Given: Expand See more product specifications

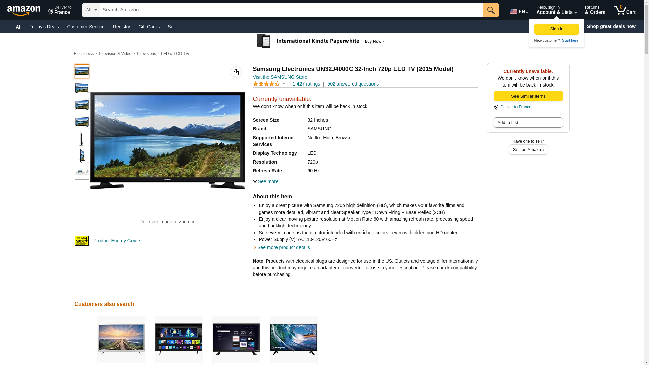Looking at the screenshot, I should click(x=266, y=181).
